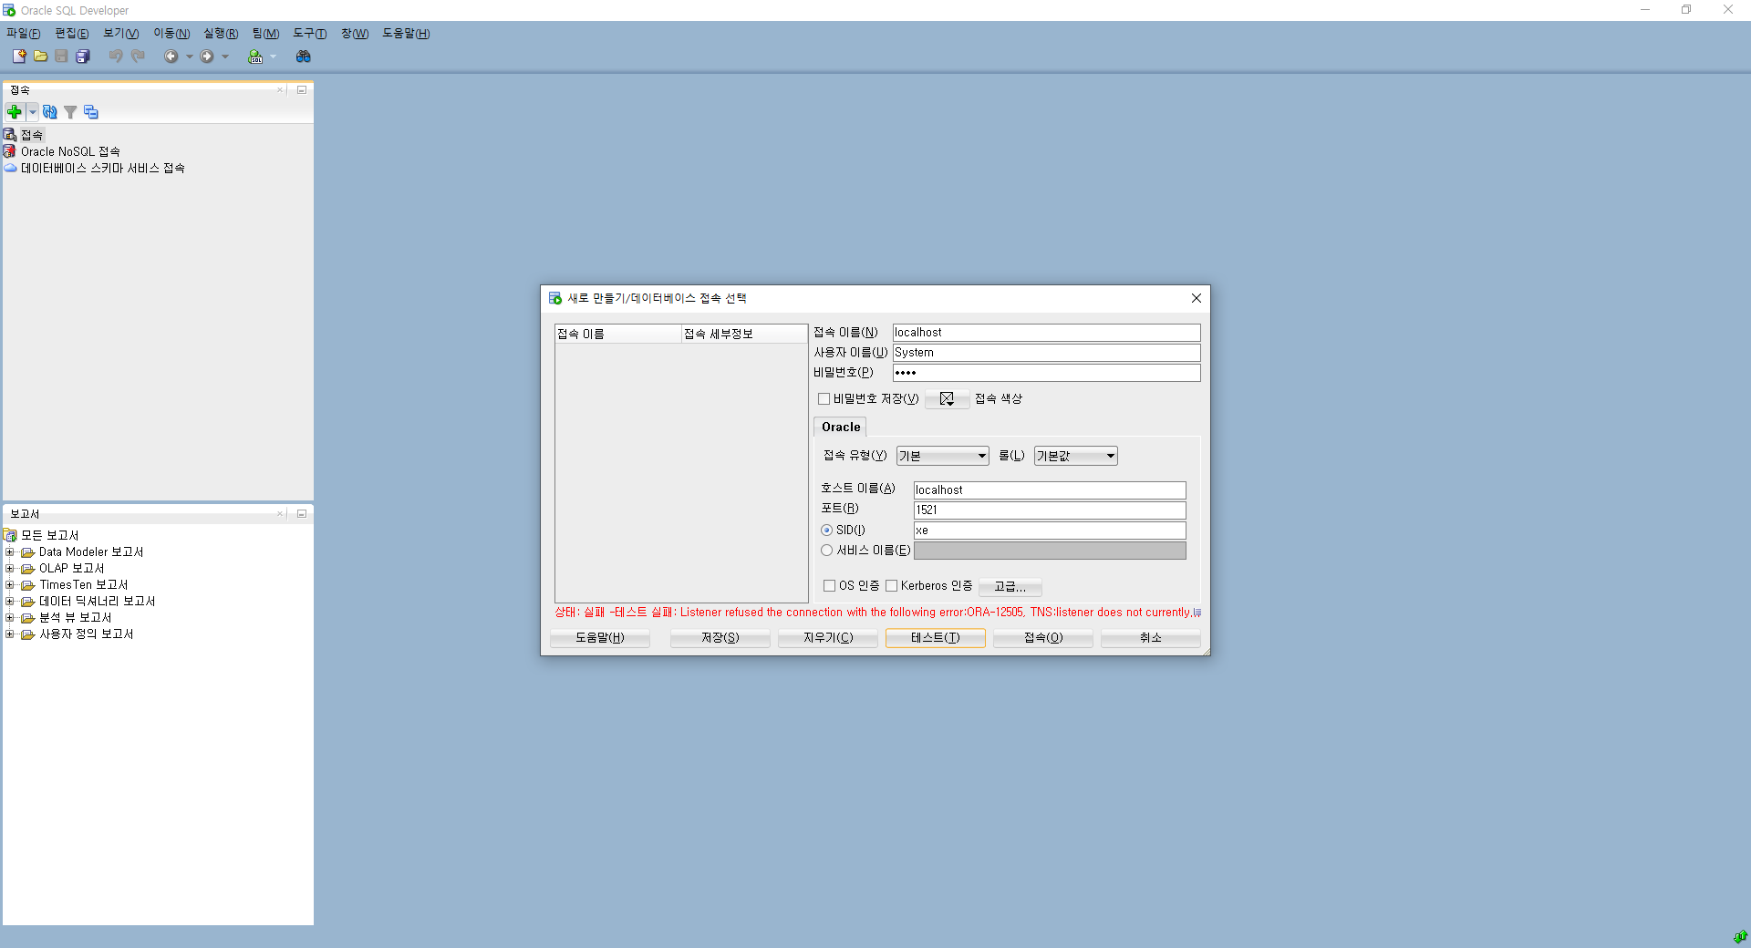Click the New document toolbar icon
Screen dimensions: 1751x948
[x=18, y=57]
